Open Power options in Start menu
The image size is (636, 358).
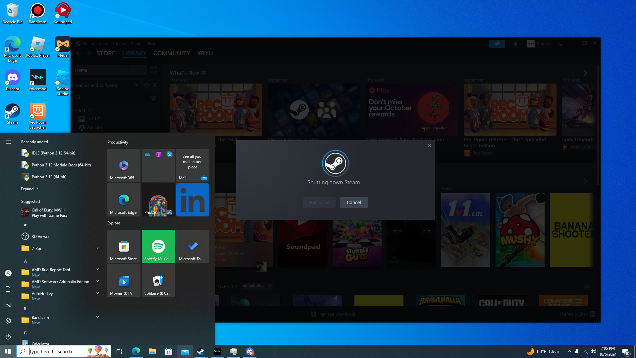pos(8,337)
